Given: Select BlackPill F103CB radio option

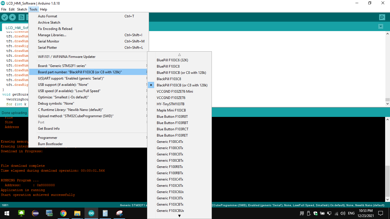Looking at the screenshot, I should pyautogui.click(x=180, y=85).
